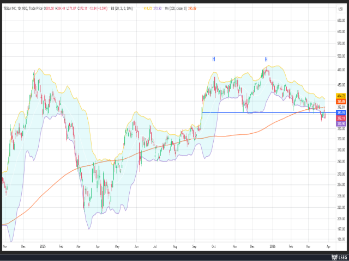Select the MA (200, close, 0) indicator legend
The width and height of the screenshot is (349, 261).
(x=176, y=9)
